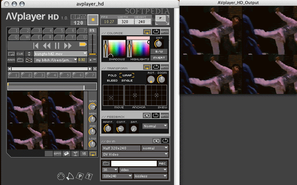Click the plus speed increment button
297x185 pixels.
point(91,60)
